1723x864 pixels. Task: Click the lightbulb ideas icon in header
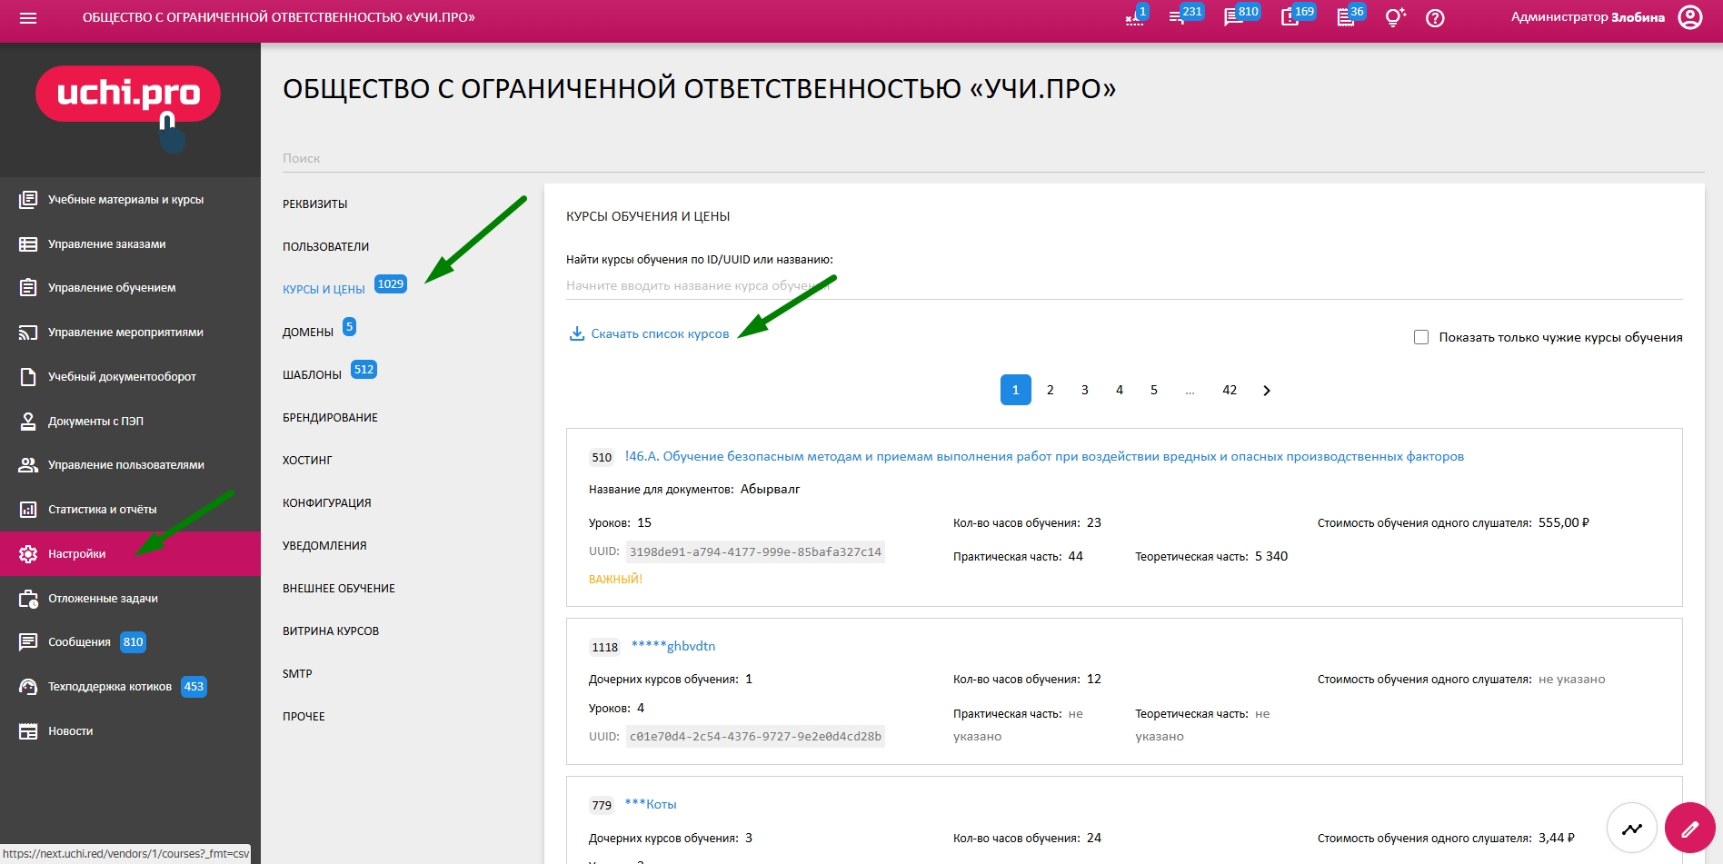tap(1395, 17)
